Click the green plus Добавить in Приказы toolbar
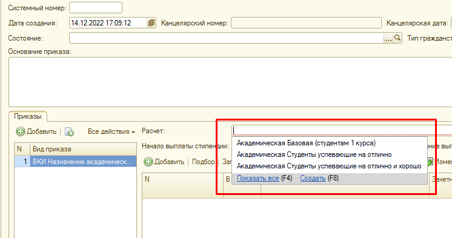 point(36,131)
